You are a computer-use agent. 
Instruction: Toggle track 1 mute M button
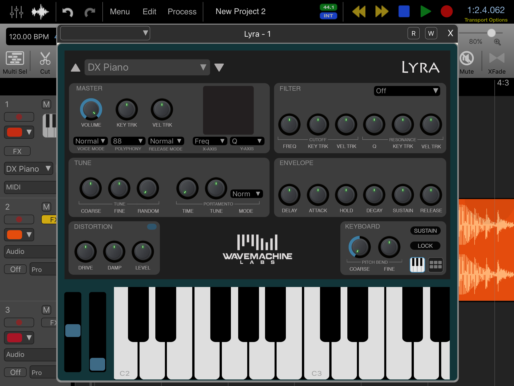click(x=46, y=104)
